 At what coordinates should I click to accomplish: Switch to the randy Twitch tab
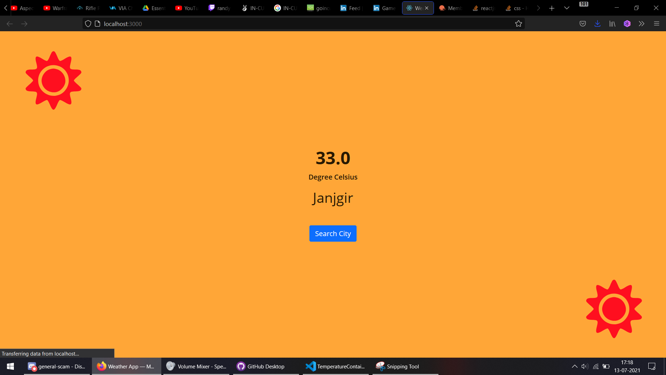(x=220, y=8)
